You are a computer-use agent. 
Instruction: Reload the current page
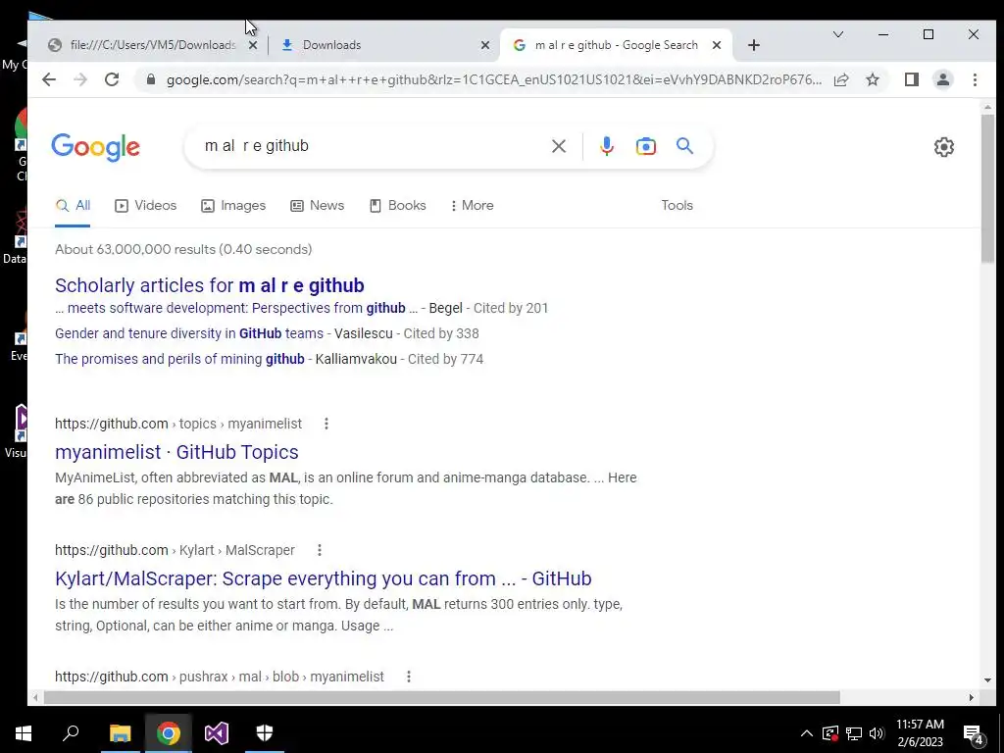(112, 79)
